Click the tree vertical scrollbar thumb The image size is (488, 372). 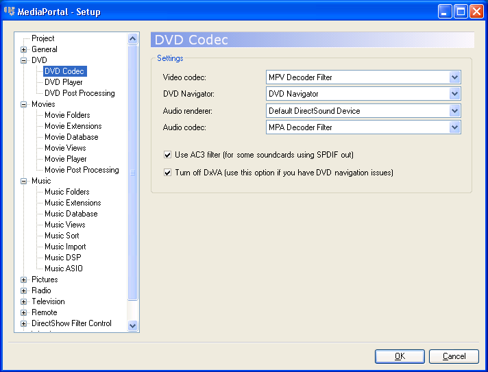pyautogui.click(x=132, y=173)
